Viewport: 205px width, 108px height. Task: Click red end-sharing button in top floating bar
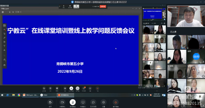click(x=103, y=7)
